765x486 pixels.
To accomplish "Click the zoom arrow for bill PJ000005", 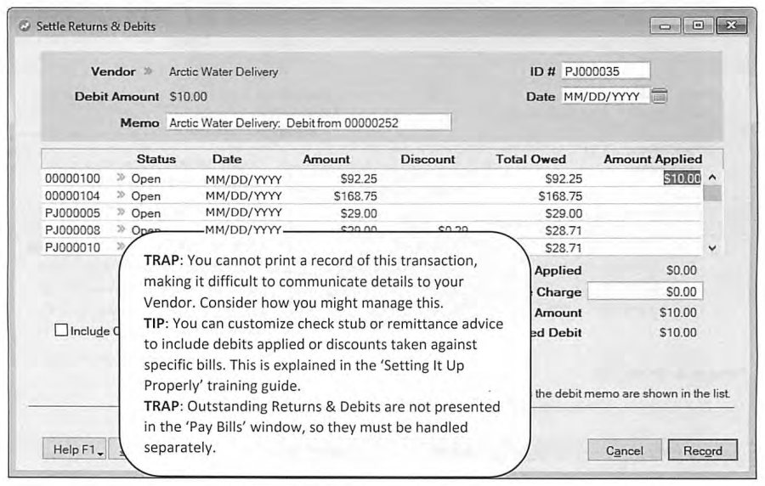I will tap(121, 212).
